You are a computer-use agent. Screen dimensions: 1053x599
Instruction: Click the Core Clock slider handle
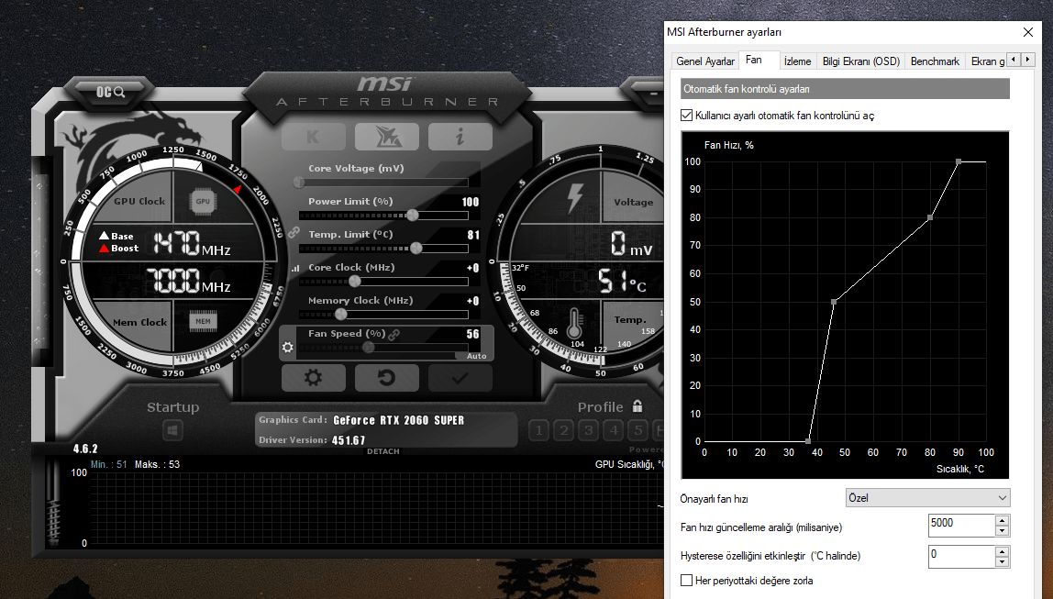click(x=355, y=281)
